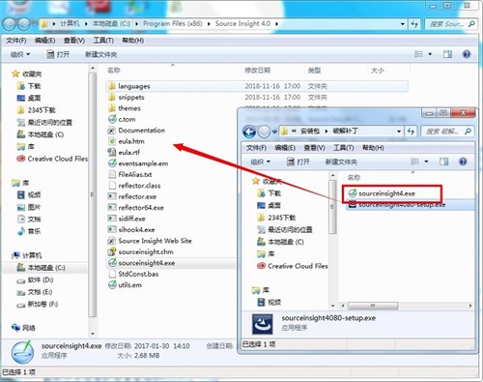Select 音乐 library in back window

pyautogui.click(x=29, y=231)
